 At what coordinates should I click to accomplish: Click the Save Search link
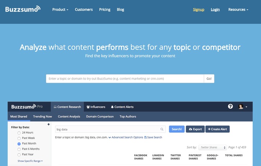[x=153, y=137]
